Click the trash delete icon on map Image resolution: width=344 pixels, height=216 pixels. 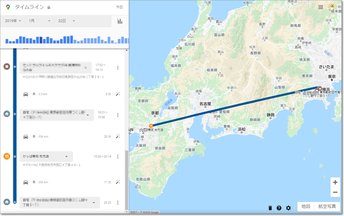pos(270,207)
